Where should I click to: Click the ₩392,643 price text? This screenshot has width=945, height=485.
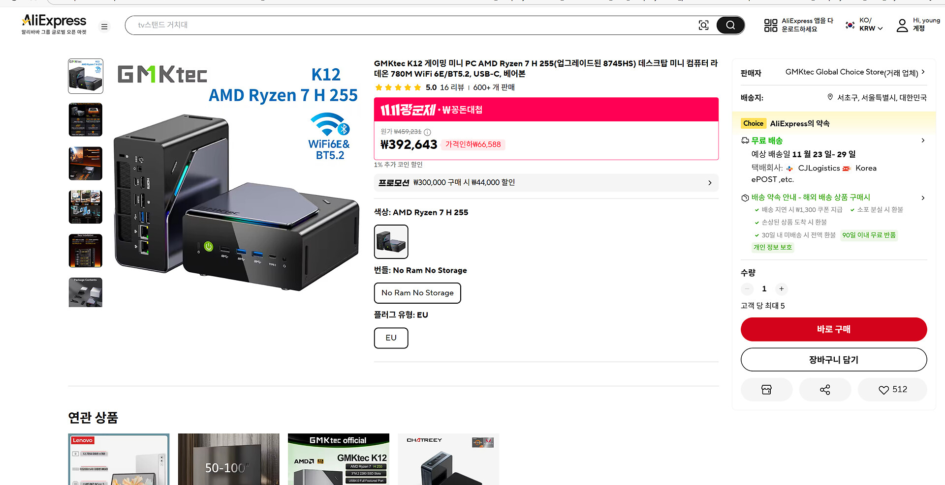[x=409, y=144]
